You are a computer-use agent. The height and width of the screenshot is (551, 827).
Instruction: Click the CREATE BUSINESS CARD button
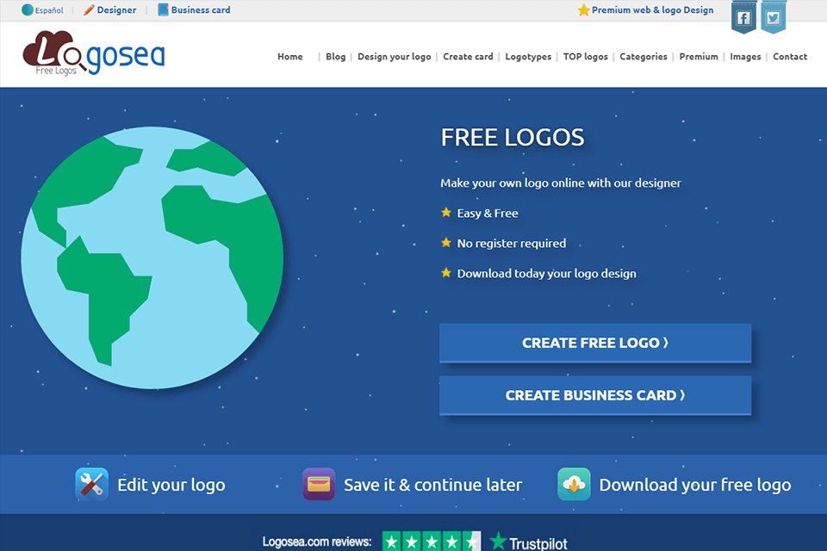[x=595, y=395]
